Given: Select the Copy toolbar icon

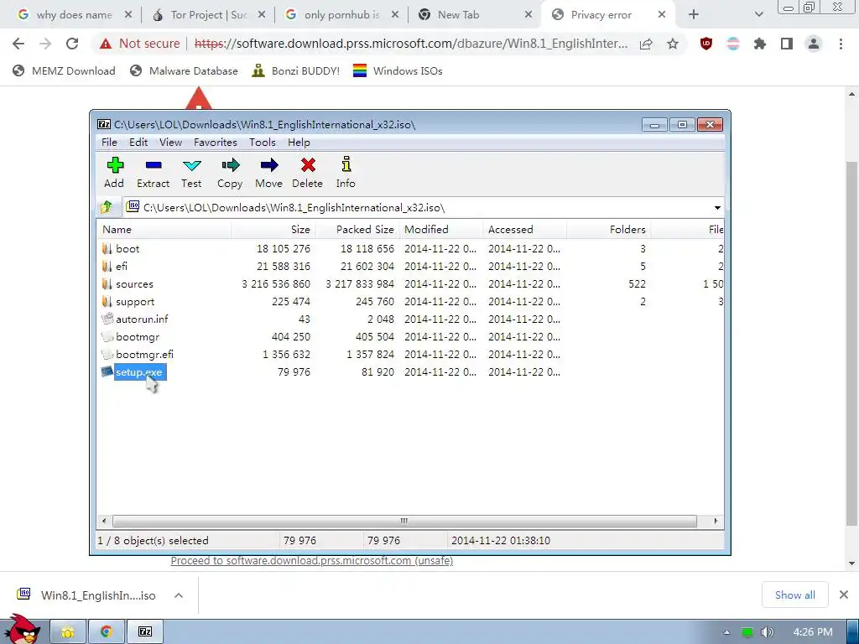Looking at the screenshot, I should pyautogui.click(x=230, y=173).
